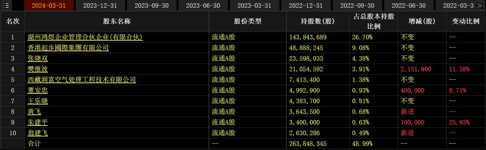Select holding value 4,383,700
The width and height of the screenshot is (486, 150).
(305, 101)
